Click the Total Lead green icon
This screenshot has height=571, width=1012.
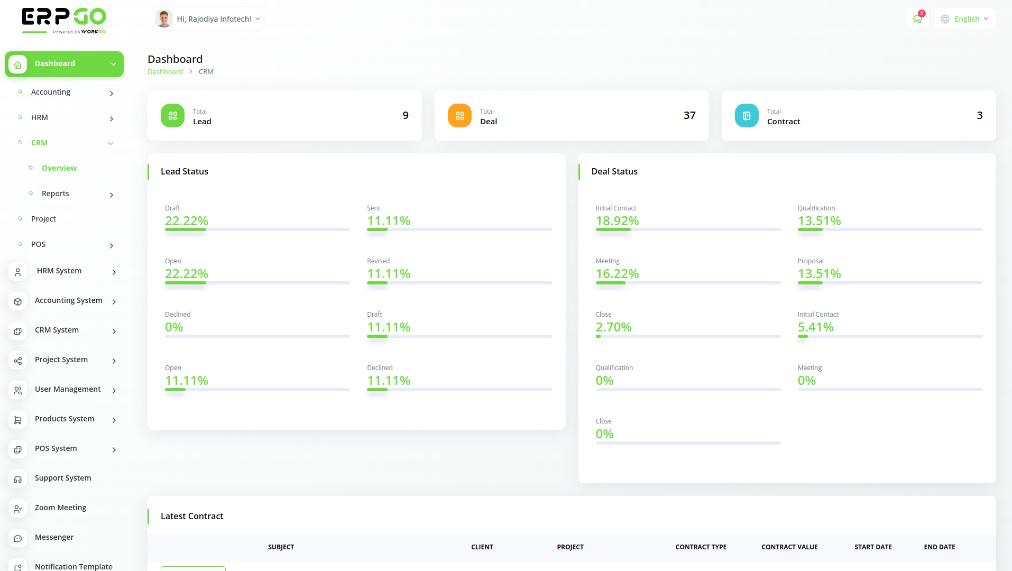pyautogui.click(x=172, y=116)
